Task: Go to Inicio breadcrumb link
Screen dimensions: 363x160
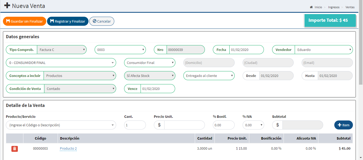Action: [318, 7]
